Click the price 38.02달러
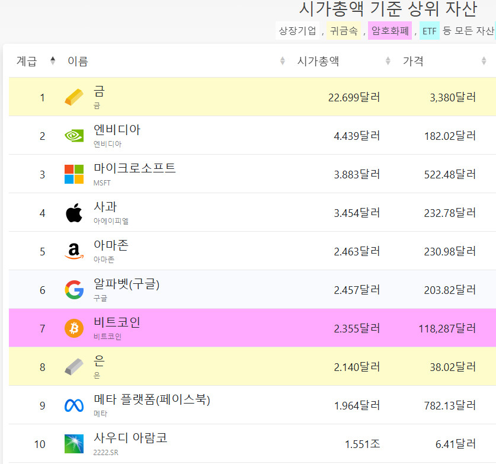Screen dimensions: 496x464 [x=453, y=367]
